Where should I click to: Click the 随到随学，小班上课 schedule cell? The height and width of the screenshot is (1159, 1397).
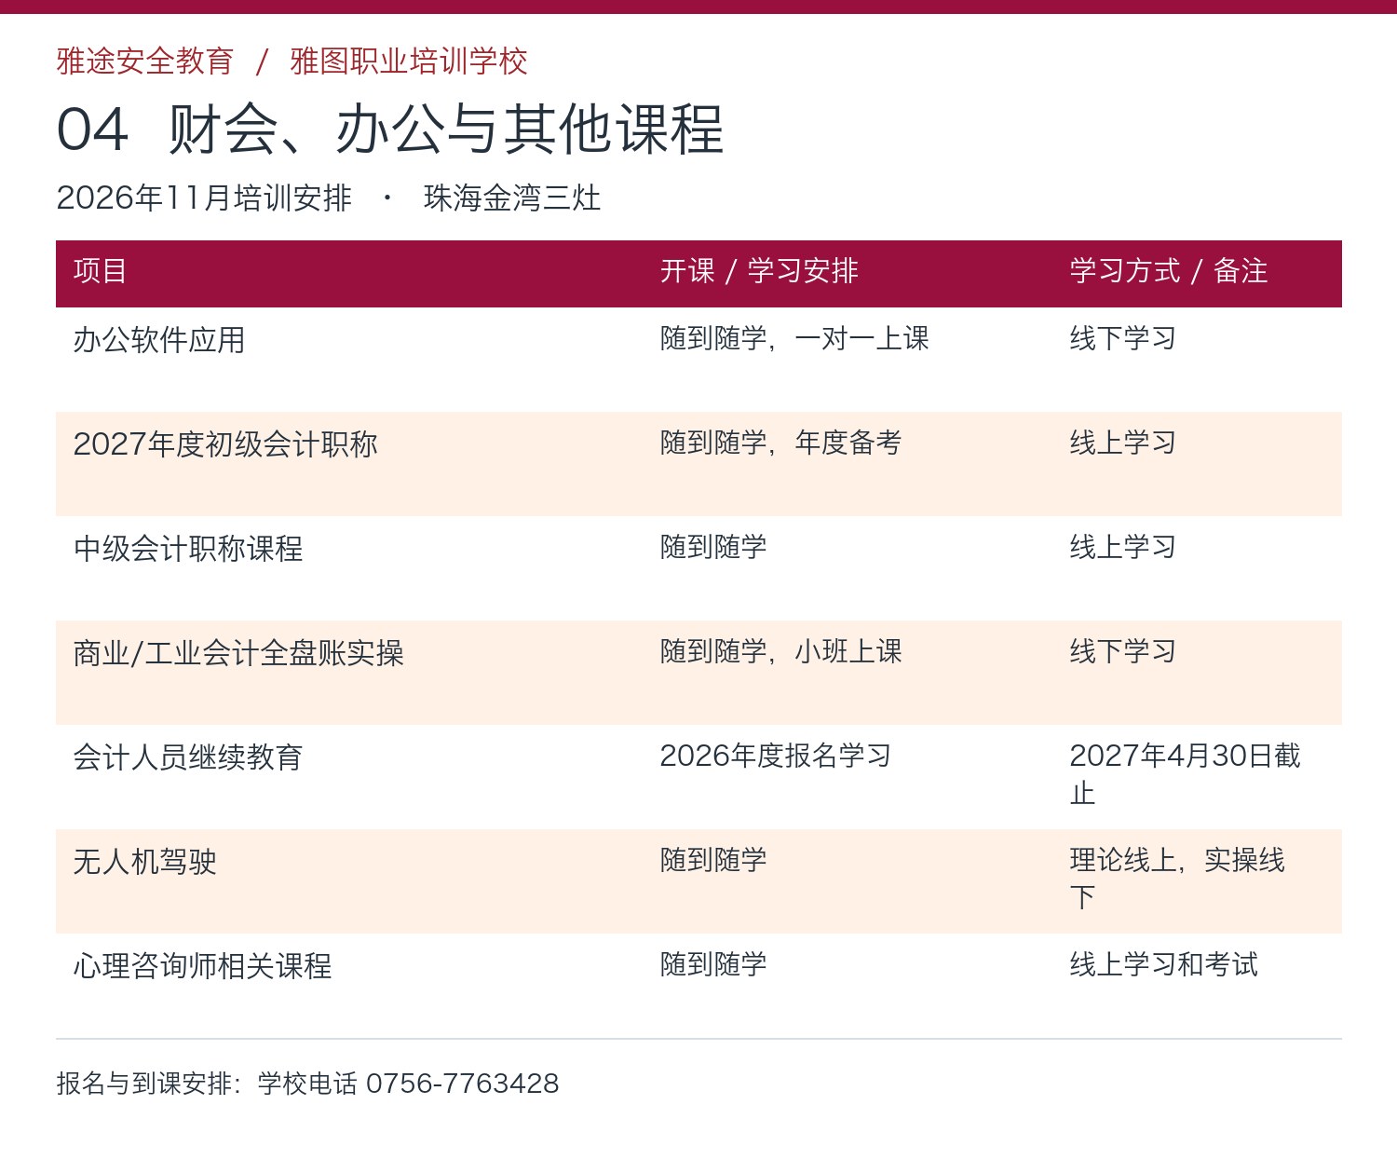(780, 651)
